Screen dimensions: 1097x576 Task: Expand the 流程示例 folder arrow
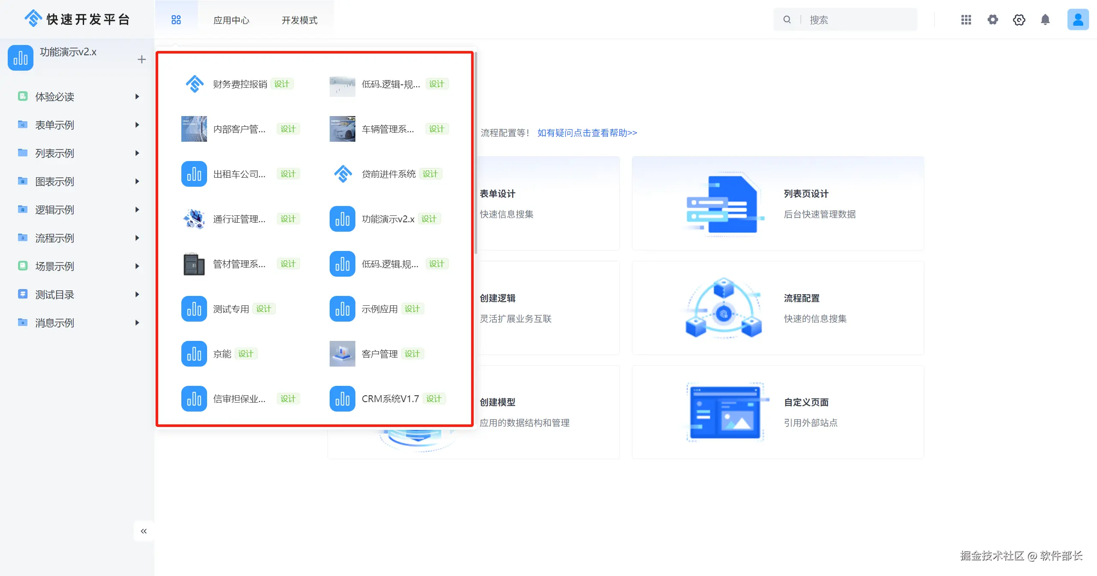[137, 238]
